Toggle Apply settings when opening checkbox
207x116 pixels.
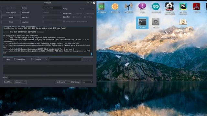coord(64,21)
